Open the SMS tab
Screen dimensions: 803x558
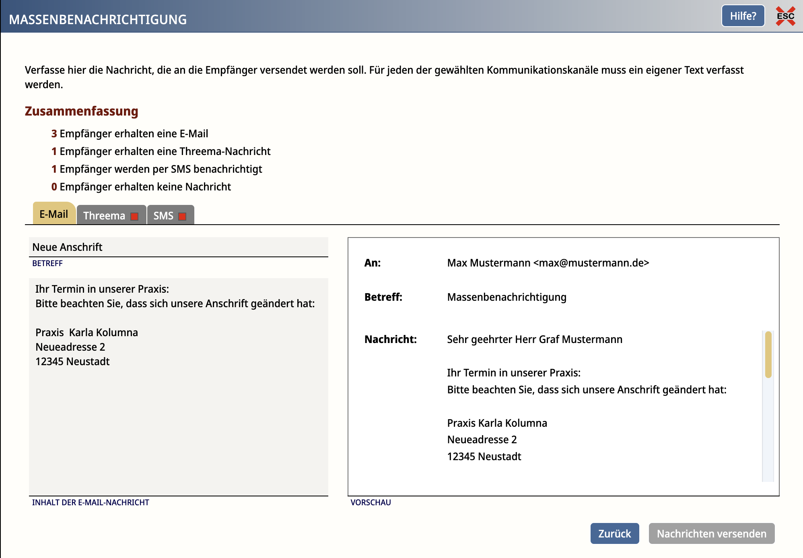[x=163, y=216]
